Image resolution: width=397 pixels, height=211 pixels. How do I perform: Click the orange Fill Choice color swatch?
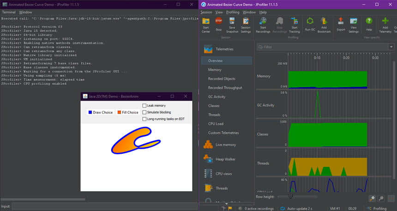[119, 112]
